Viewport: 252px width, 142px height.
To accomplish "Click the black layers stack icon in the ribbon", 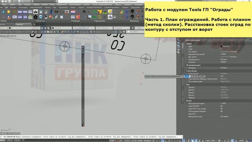I will pos(84,11).
